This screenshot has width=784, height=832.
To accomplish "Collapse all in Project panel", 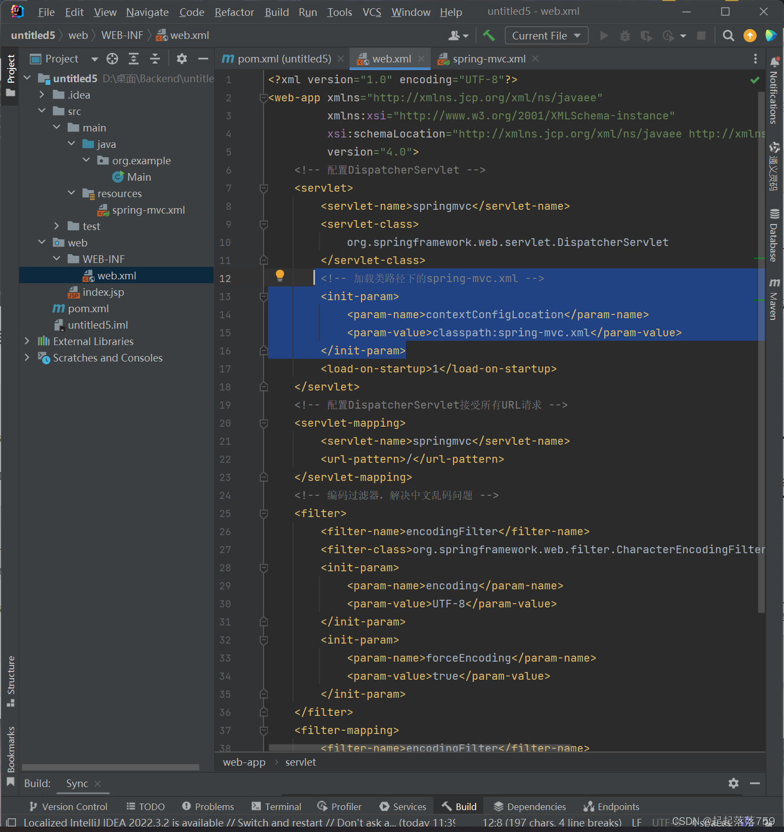I will (x=155, y=59).
